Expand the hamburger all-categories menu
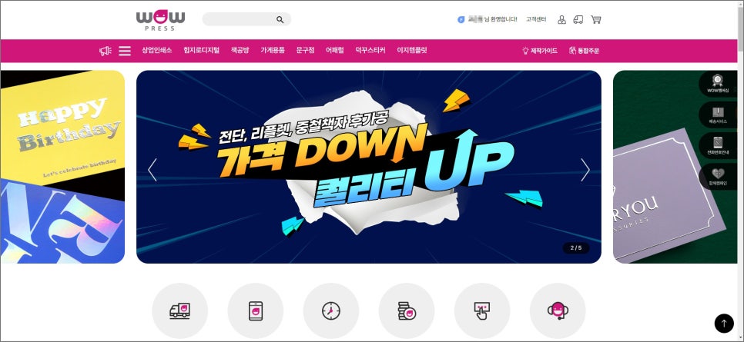The image size is (744, 342). click(125, 51)
